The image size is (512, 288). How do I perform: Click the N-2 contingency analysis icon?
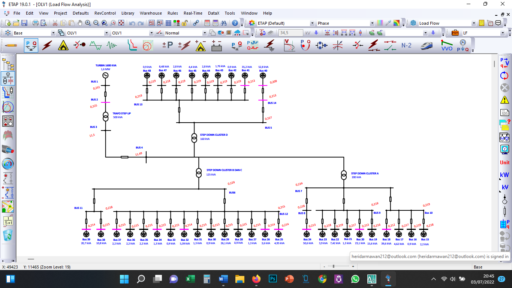point(406,45)
